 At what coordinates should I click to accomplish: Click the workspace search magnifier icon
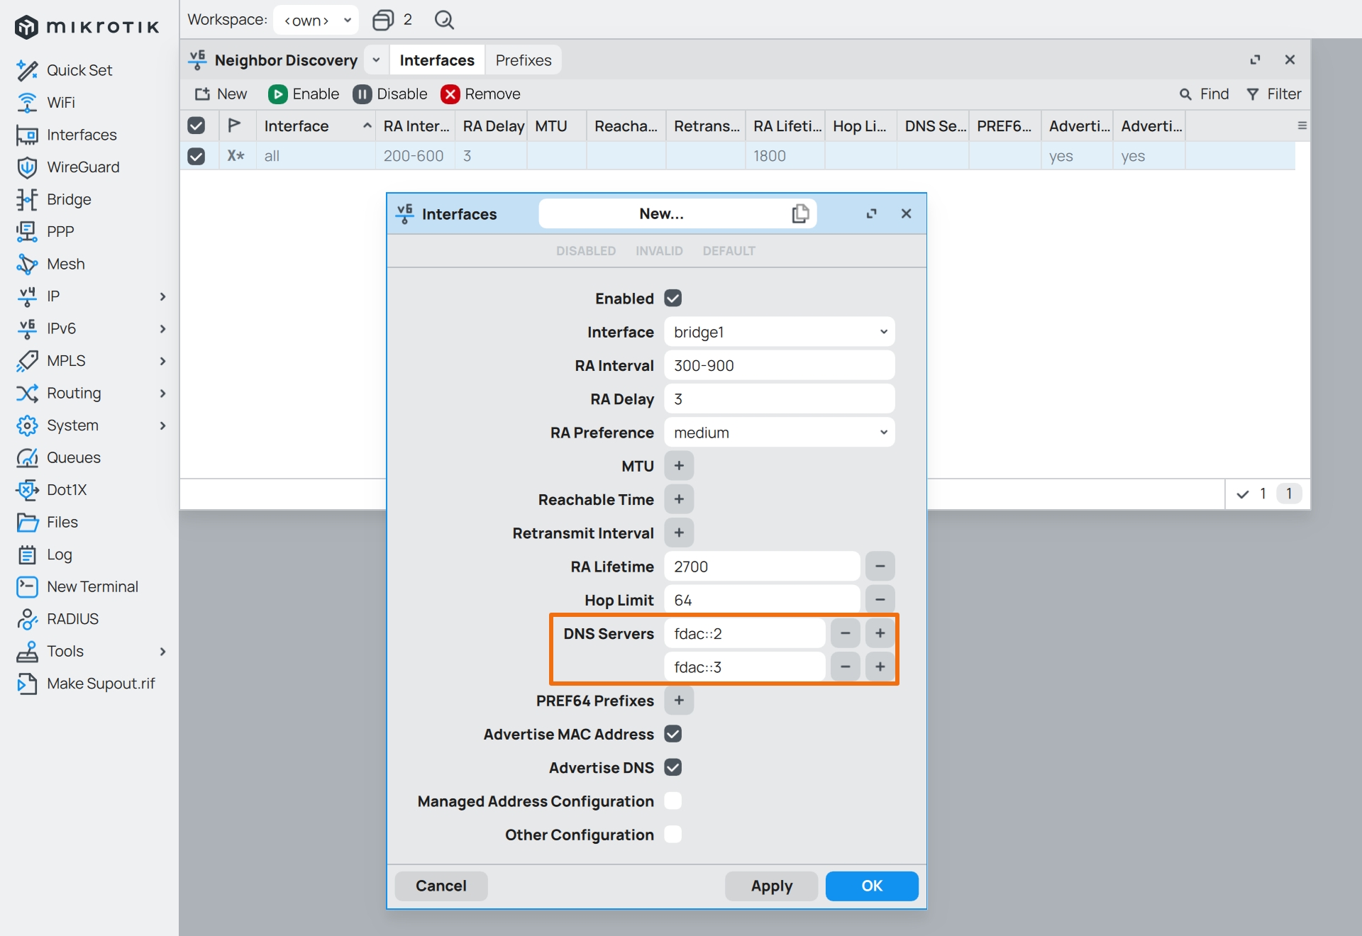tap(444, 20)
